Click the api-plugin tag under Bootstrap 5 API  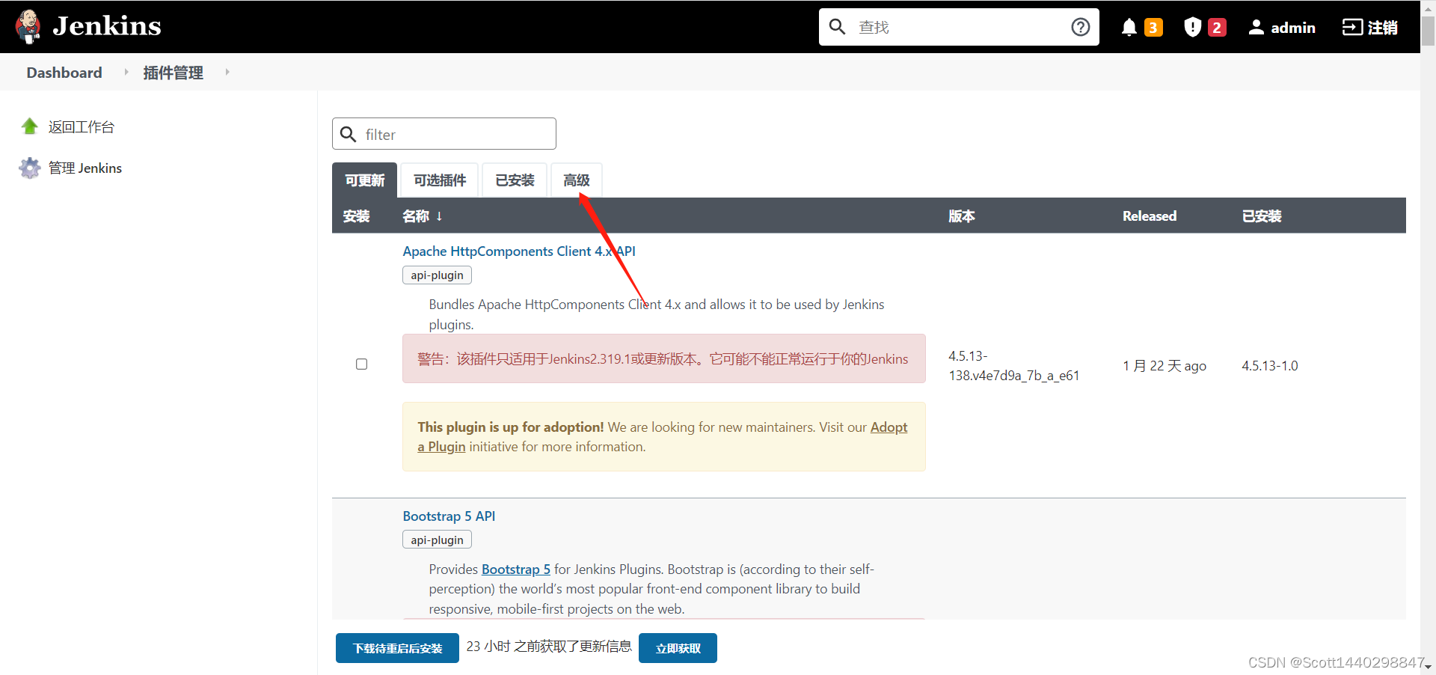(x=437, y=540)
